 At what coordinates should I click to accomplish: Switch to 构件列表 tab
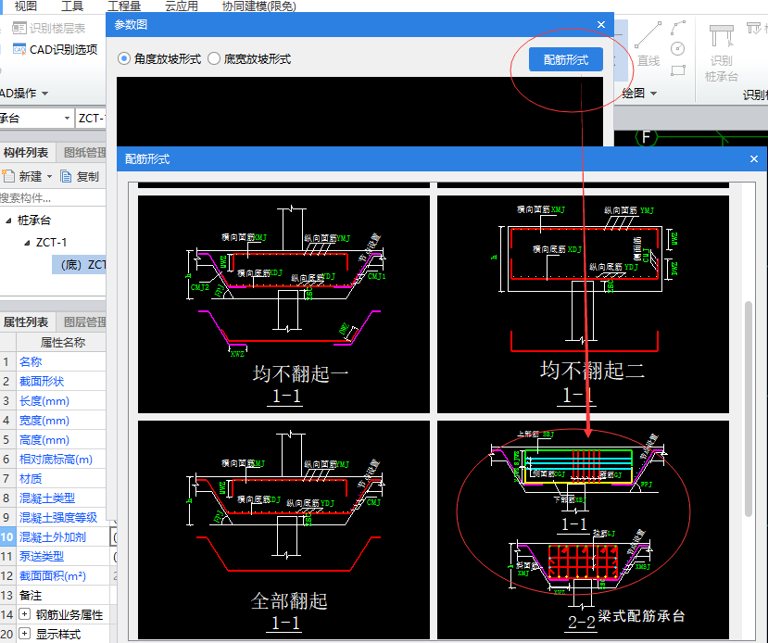(x=25, y=153)
